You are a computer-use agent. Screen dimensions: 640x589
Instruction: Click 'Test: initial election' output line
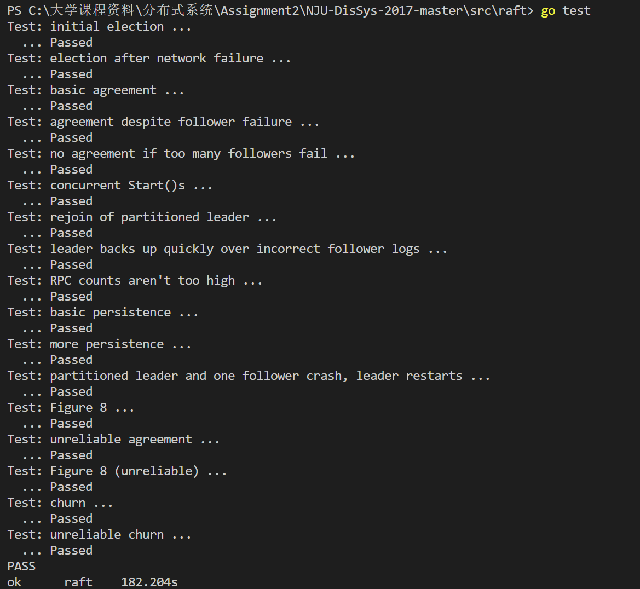coord(99,26)
